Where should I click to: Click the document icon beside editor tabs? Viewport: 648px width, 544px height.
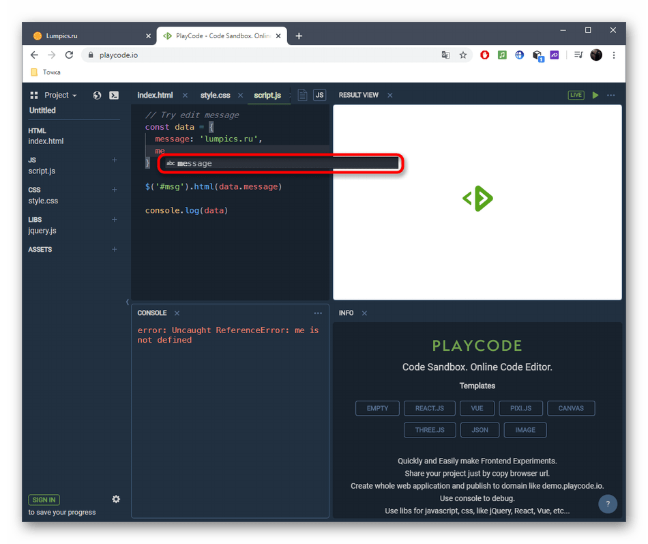click(x=302, y=96)
